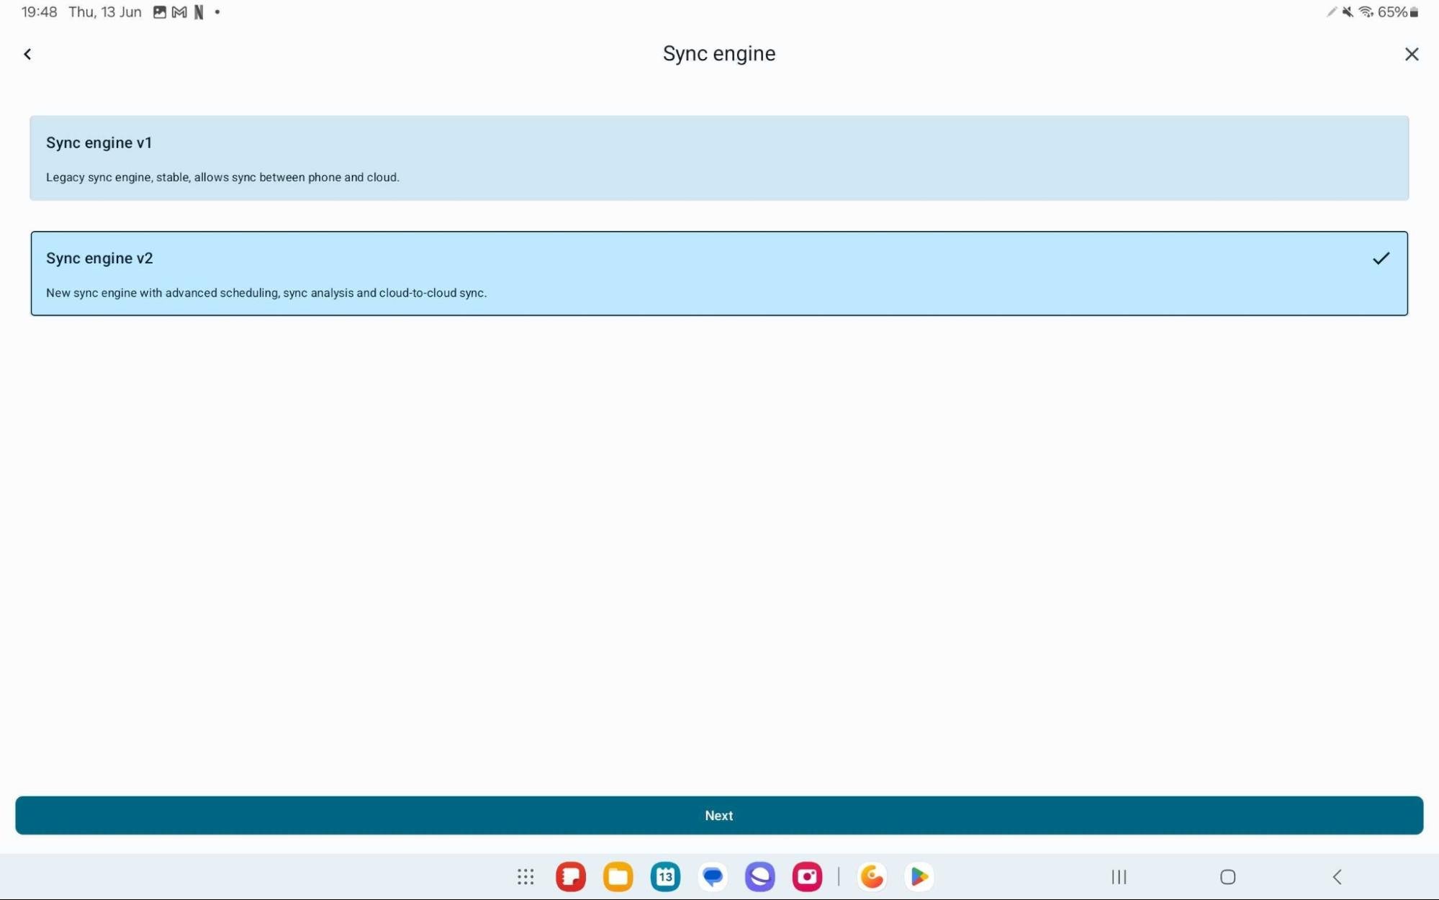This screenshot has width=1439, height=900.
Task: Launch the red notes app in taskbar
Action: click(x=571, y=876)
